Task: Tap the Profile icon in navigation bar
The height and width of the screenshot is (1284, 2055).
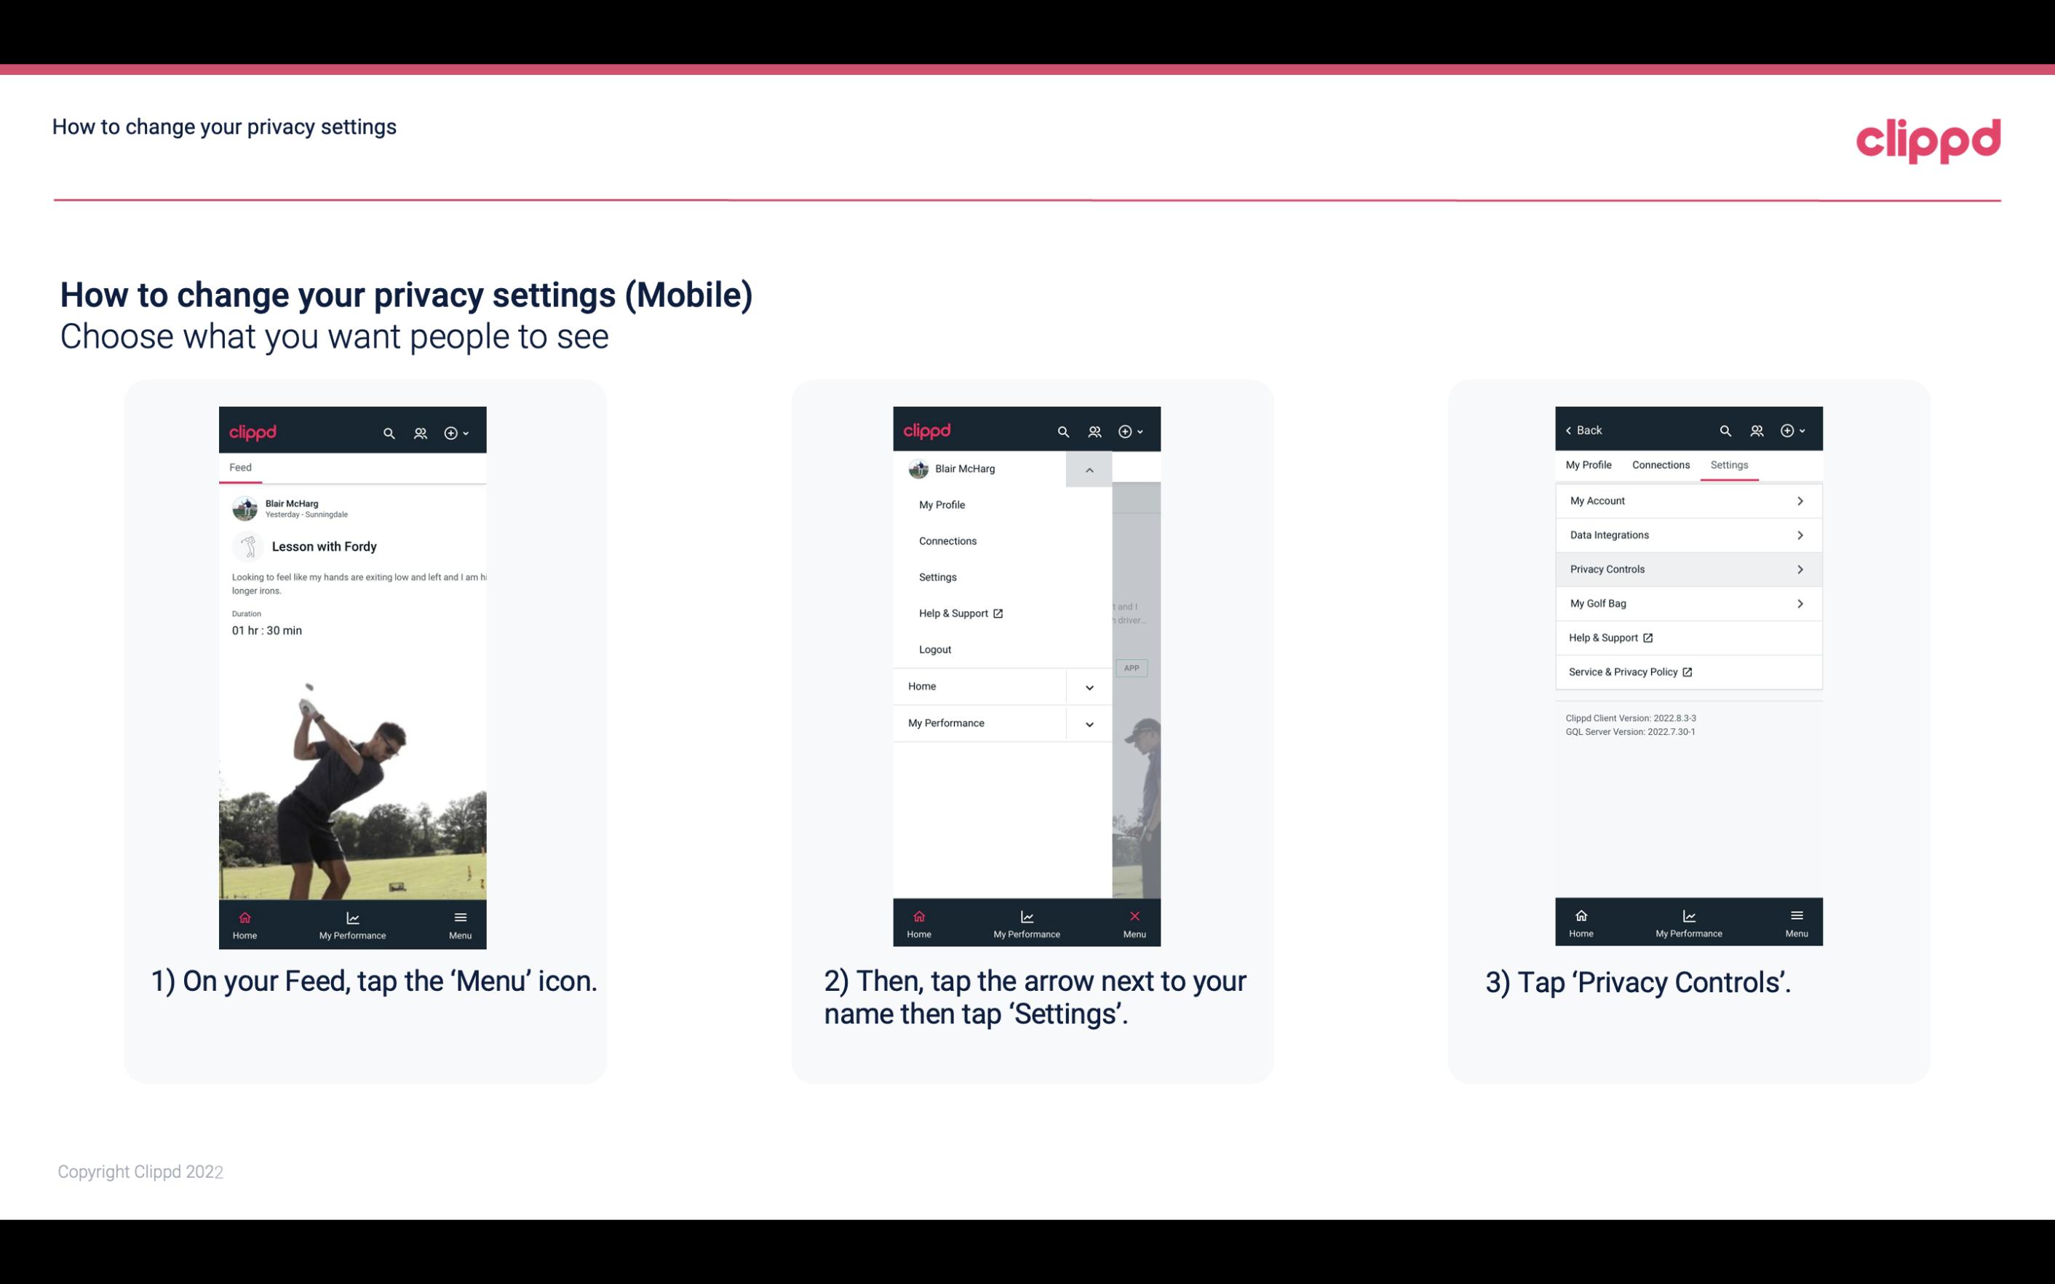Action: [x=421, y=432]
